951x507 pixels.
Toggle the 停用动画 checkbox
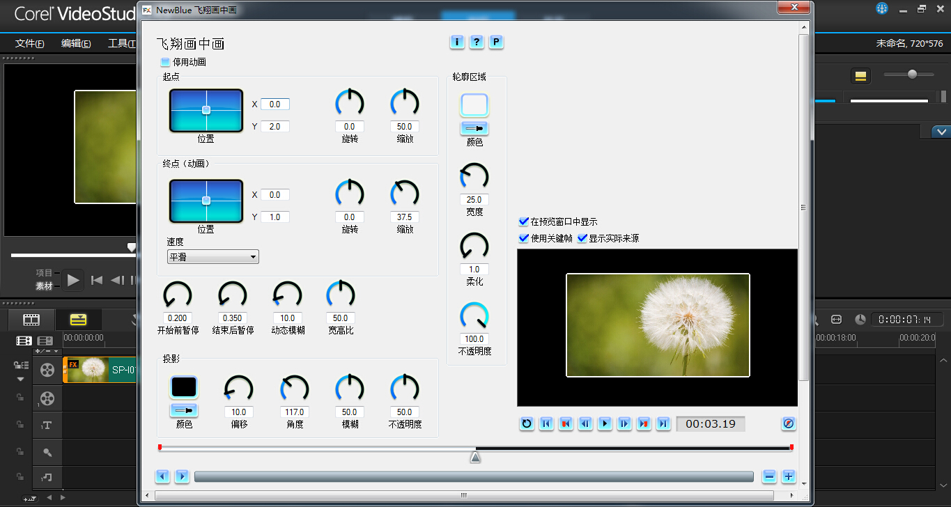(165, 62)
